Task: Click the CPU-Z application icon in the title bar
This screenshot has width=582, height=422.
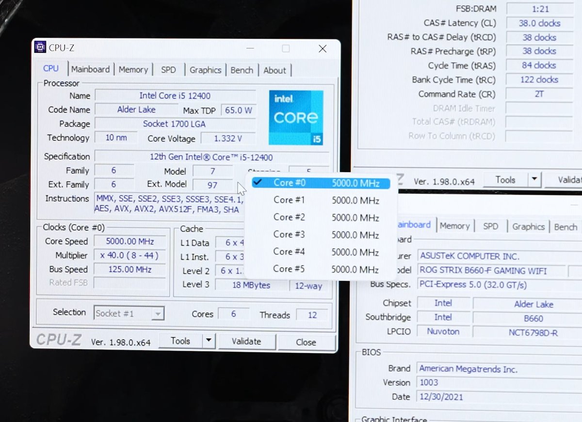Action: click(x=41, y=47)
